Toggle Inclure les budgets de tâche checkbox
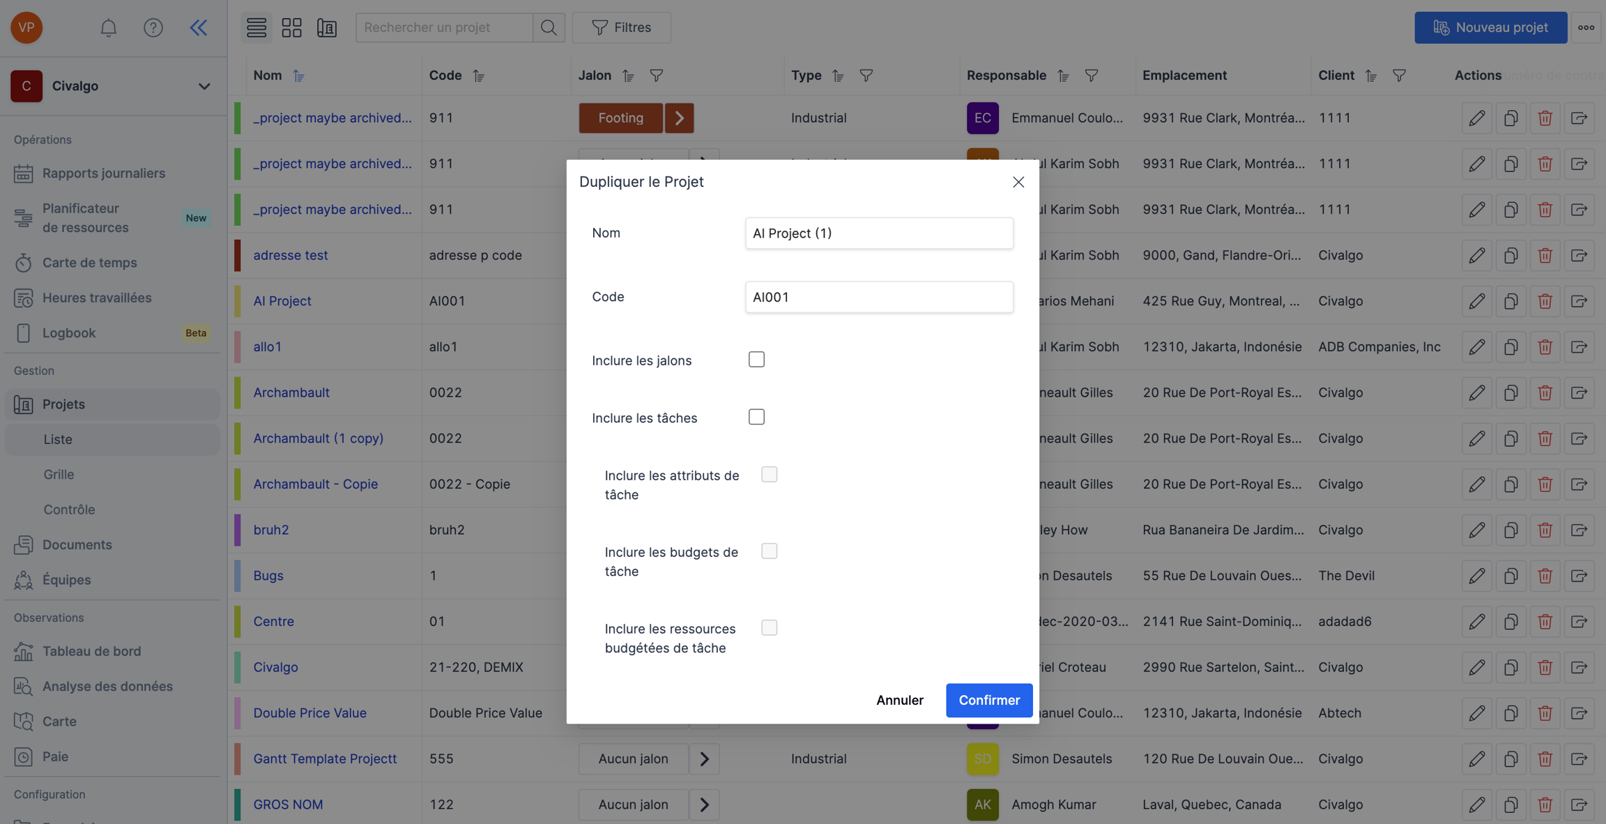Screen dimensions: 1606x824 [x=769, y=551]
